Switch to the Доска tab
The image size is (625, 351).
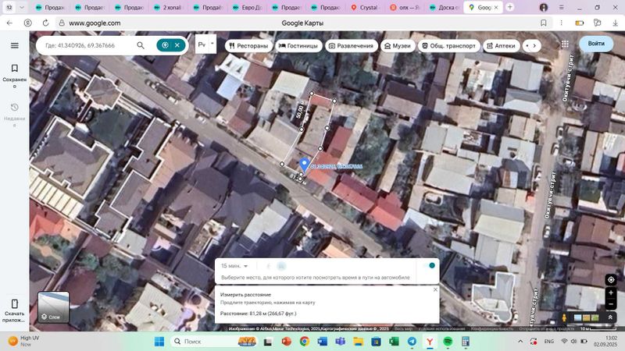[444, 7]
